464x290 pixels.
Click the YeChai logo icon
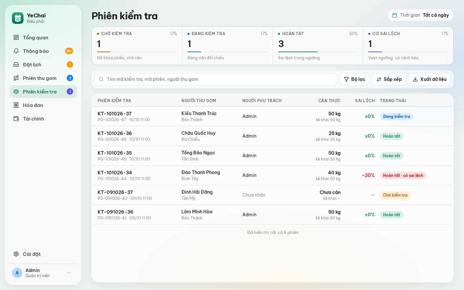point(18,18)
